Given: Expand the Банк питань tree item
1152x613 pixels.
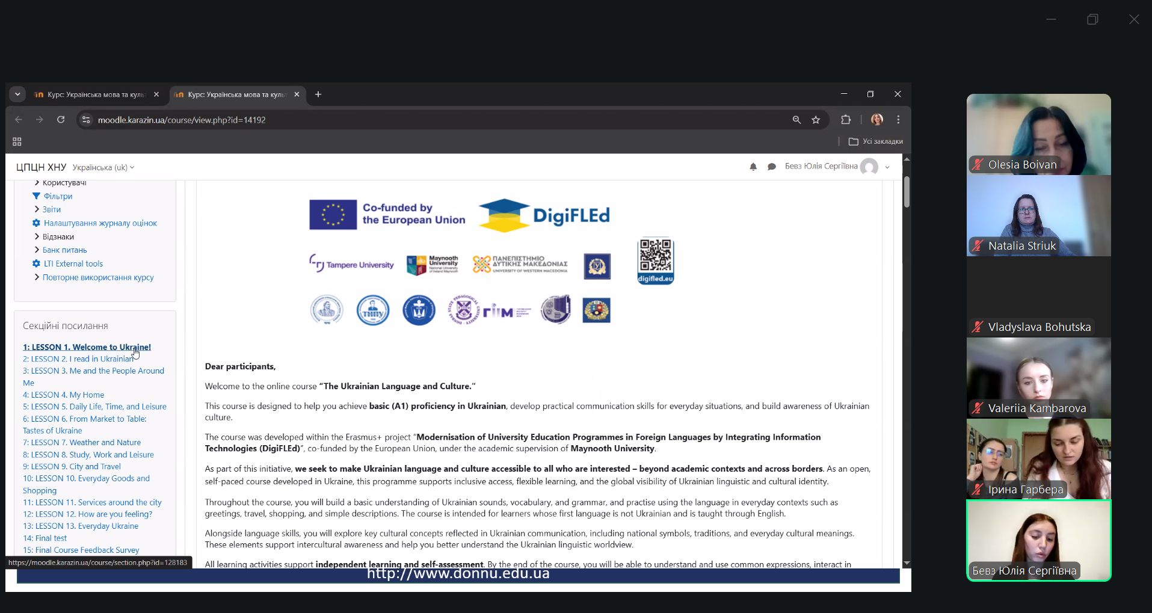Looking at the screenshot, I should tap(37, 250).
